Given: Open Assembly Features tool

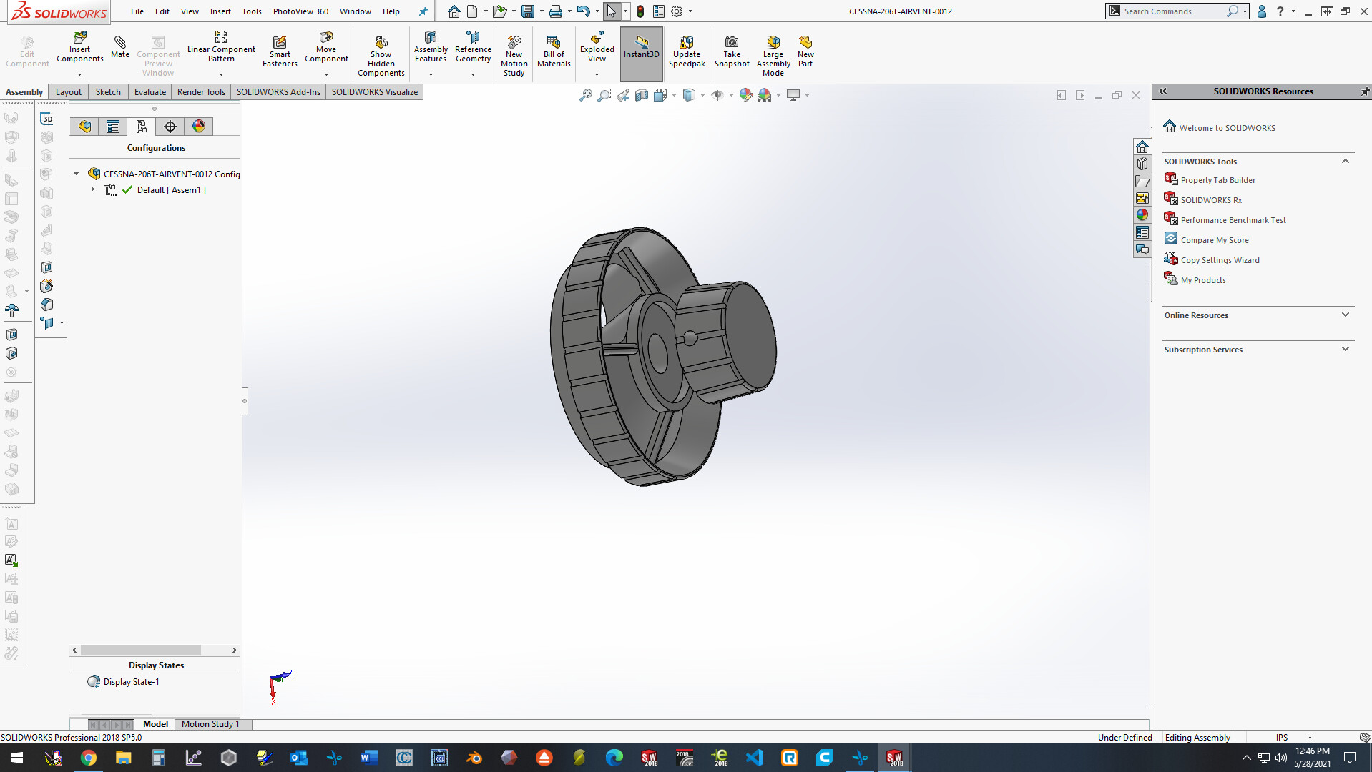Looking at the screenshot, I should [431, 48].
